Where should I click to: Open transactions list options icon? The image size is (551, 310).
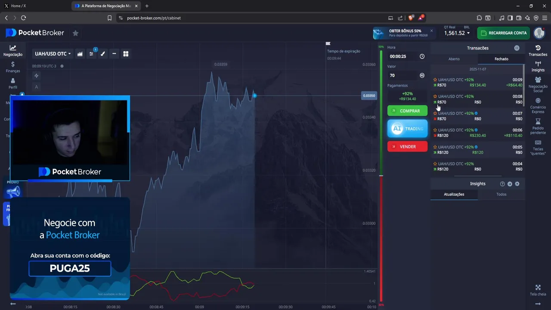(517, 48)
